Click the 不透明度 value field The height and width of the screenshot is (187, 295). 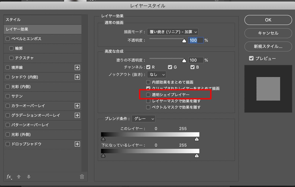(x=196, y=40)
